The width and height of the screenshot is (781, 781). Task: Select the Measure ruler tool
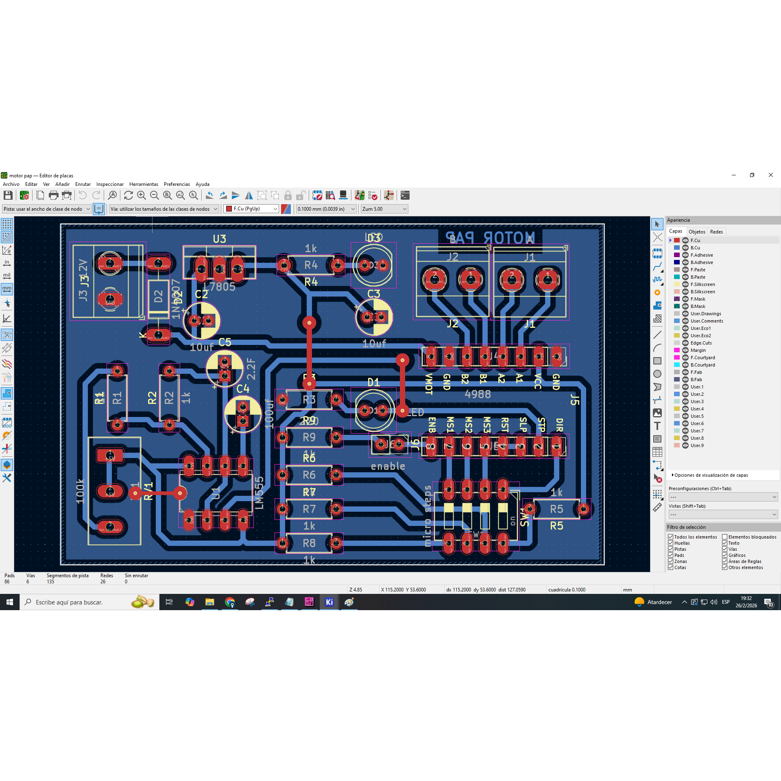coord(657,507)
